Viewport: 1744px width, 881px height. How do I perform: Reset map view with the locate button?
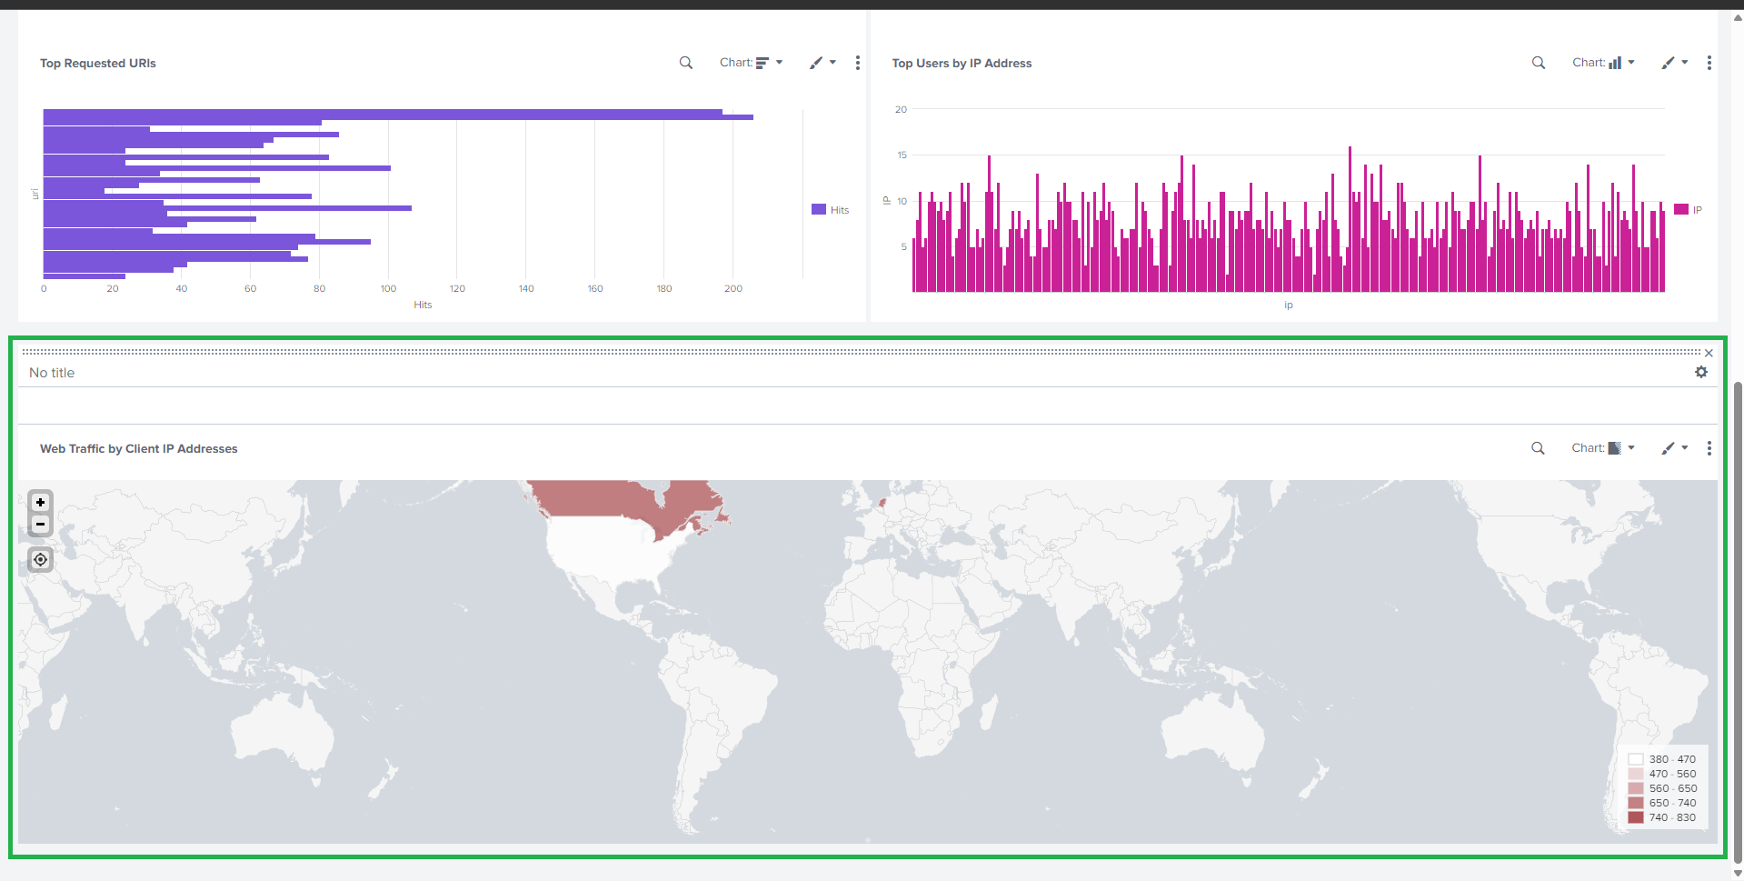point(40,559)
